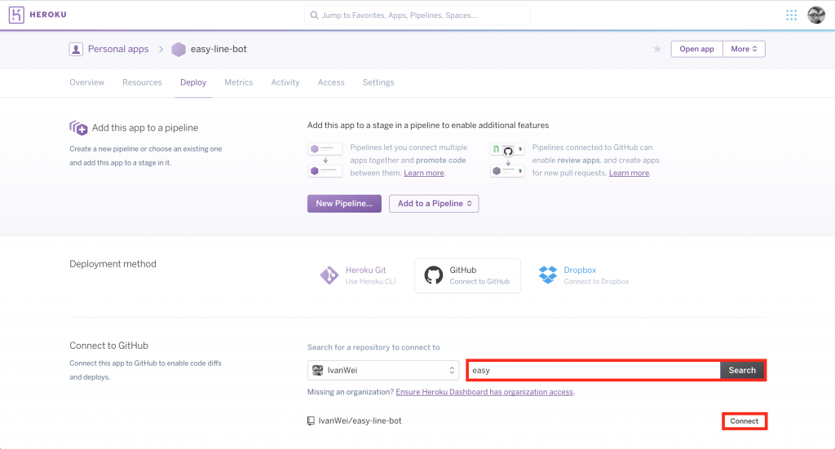Open the Personal apps breadcrumb link
The width and height of the screenshot is (835, 449).
118,49
